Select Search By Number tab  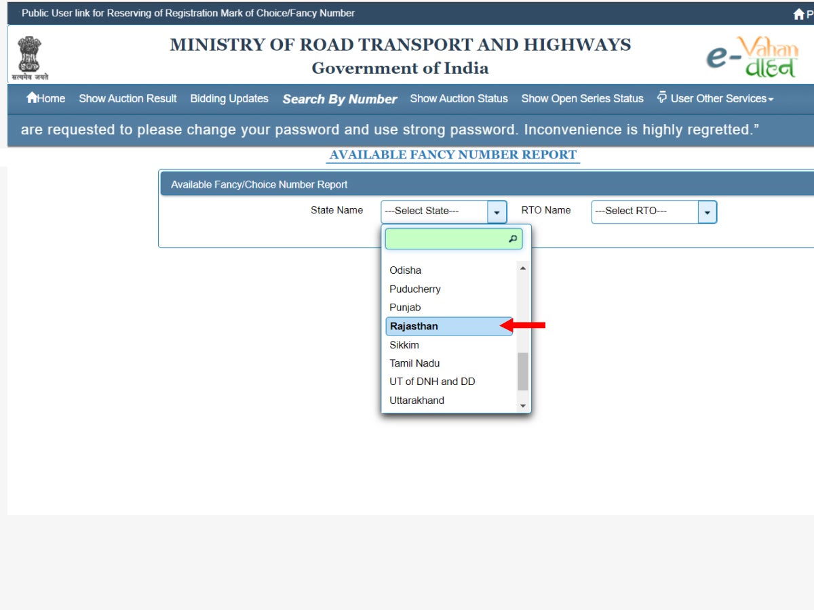click(x=339, y=99)
